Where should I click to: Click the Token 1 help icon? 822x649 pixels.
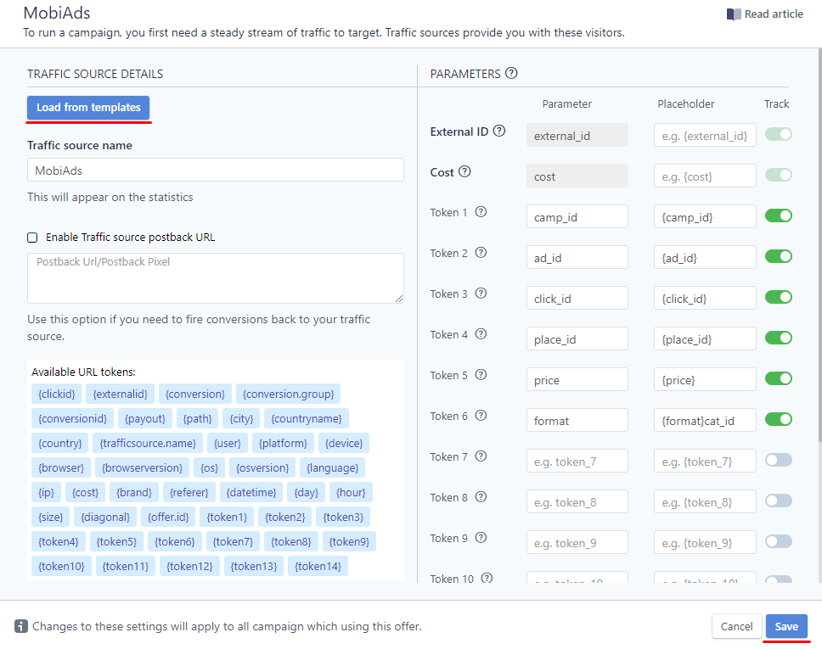tap(481, 212)
